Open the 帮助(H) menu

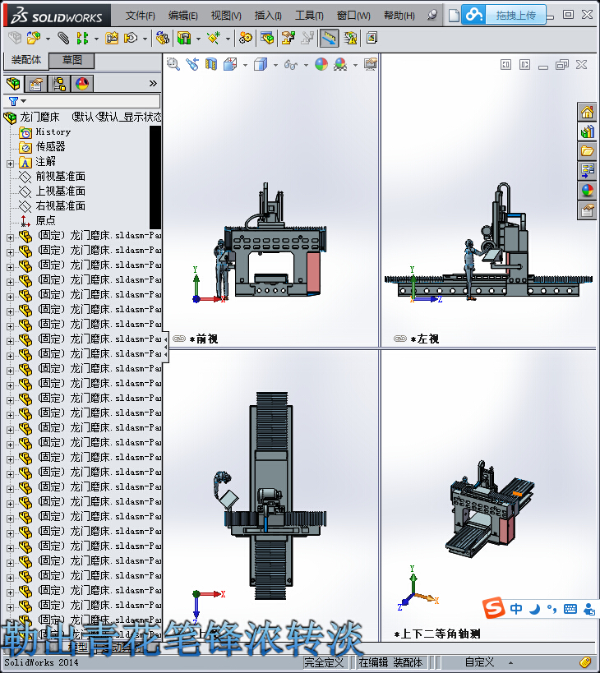[399, 16]
